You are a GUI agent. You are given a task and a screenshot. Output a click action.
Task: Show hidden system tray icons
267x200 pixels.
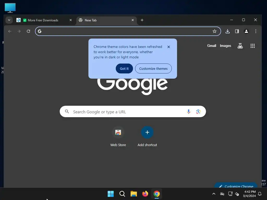pos(214,194)
